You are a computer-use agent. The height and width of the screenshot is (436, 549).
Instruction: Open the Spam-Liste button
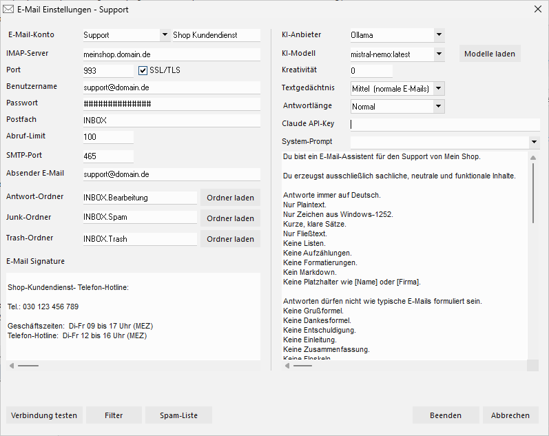click(x=178, y=415)
